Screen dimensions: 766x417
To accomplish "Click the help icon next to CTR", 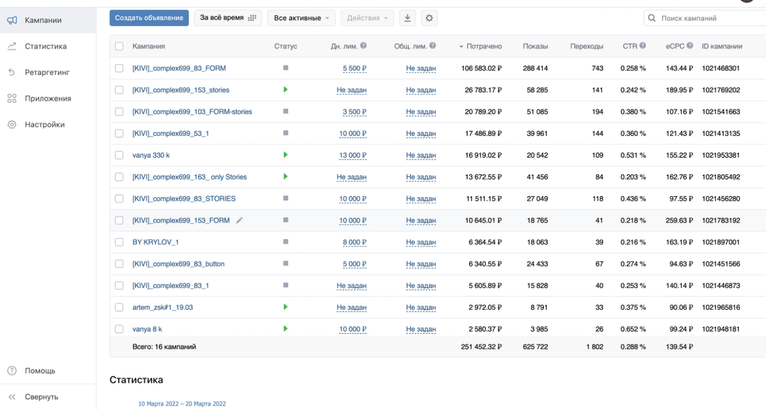I will click(x=643, y=46).
